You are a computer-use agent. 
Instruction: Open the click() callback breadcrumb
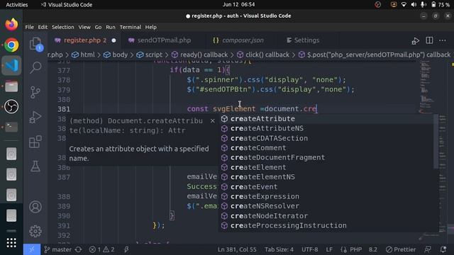click(x=263, y=55)
